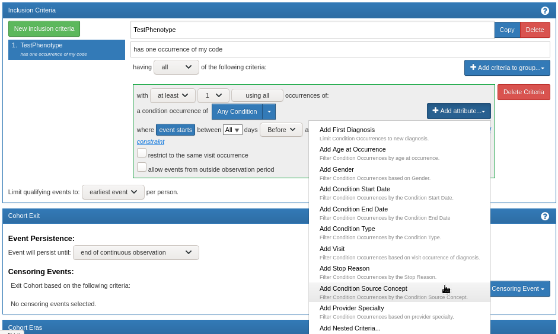Enable allow events from outside observation period
The image size is (558, 334).
point(142,167)
